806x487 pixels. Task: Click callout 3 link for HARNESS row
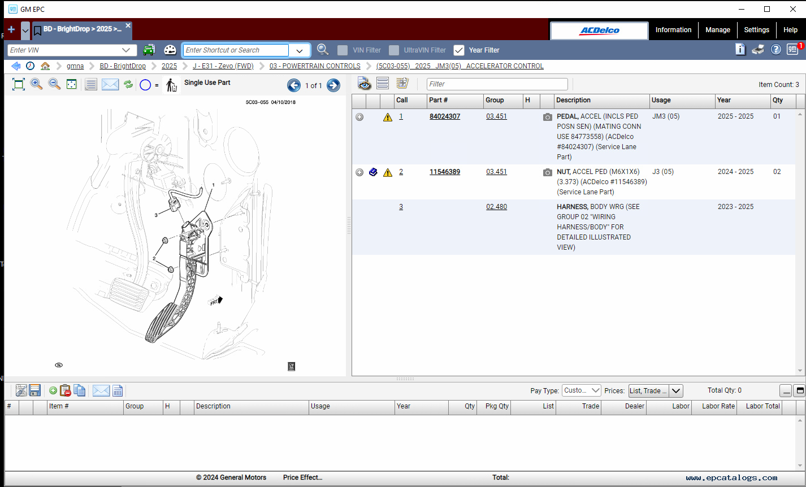click(x=401, y=207)
